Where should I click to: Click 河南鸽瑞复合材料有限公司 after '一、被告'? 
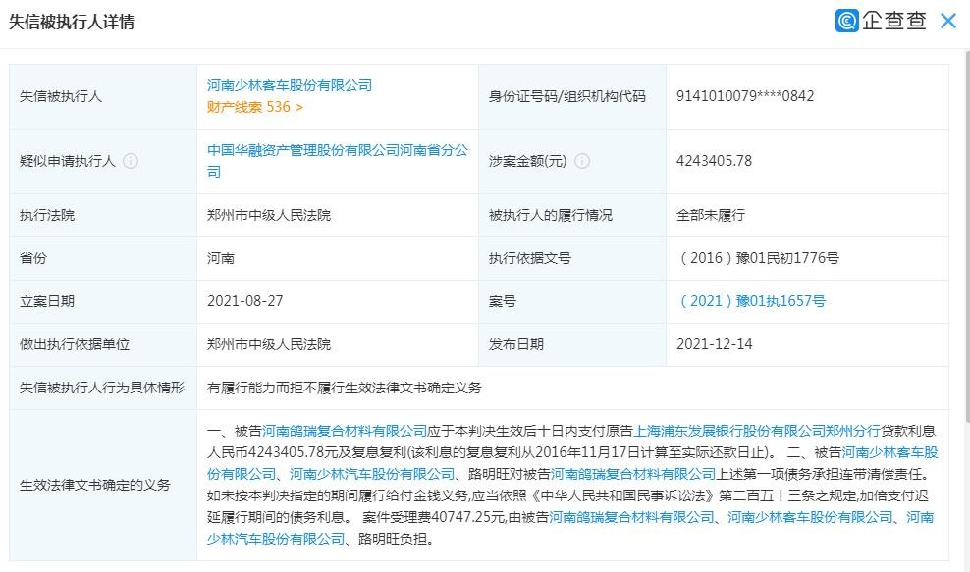pyautogui.click(x=346, y=431)
